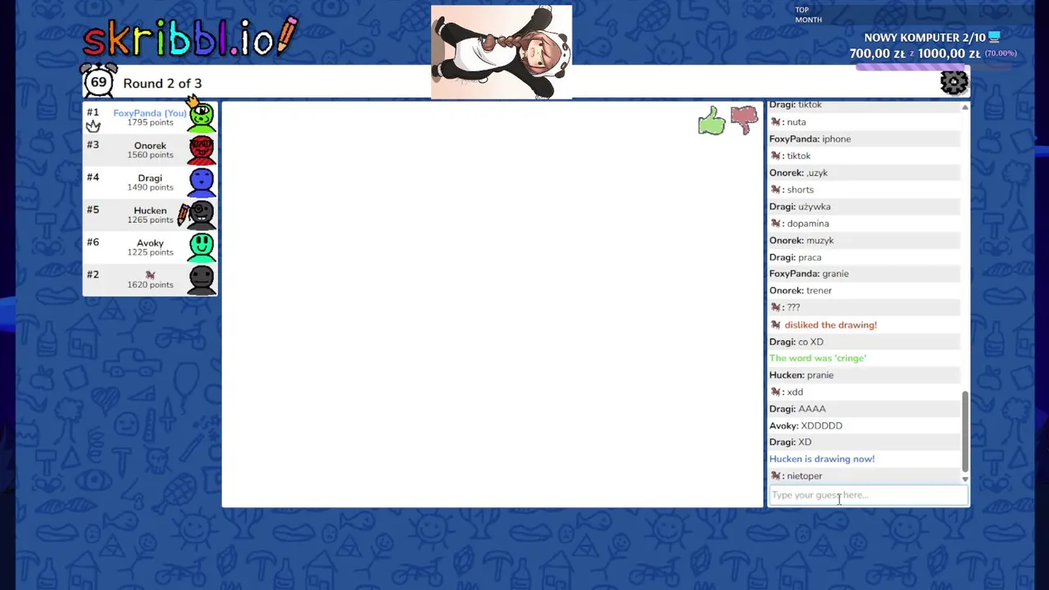Viewport: 1049px width, 590px height.
Task: Select Onorek player row with 1560 points
Action: (150, 150)
